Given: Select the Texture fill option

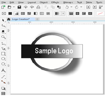Looking at the screenshot, I should click(x=42, y=13).
